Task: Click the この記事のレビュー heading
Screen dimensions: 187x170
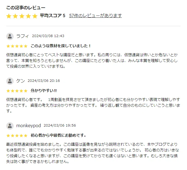Action: [x=26, y=7]
